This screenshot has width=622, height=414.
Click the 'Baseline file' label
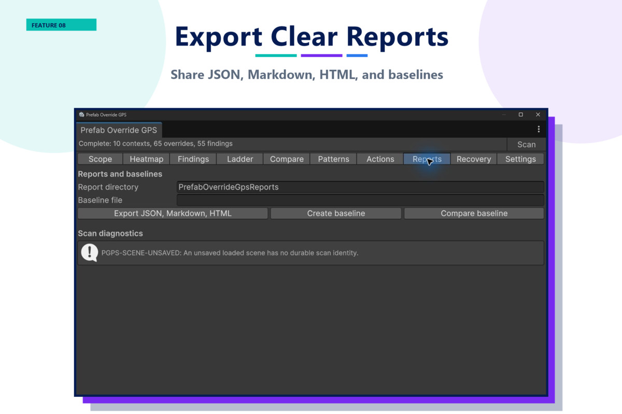[100, 200]
